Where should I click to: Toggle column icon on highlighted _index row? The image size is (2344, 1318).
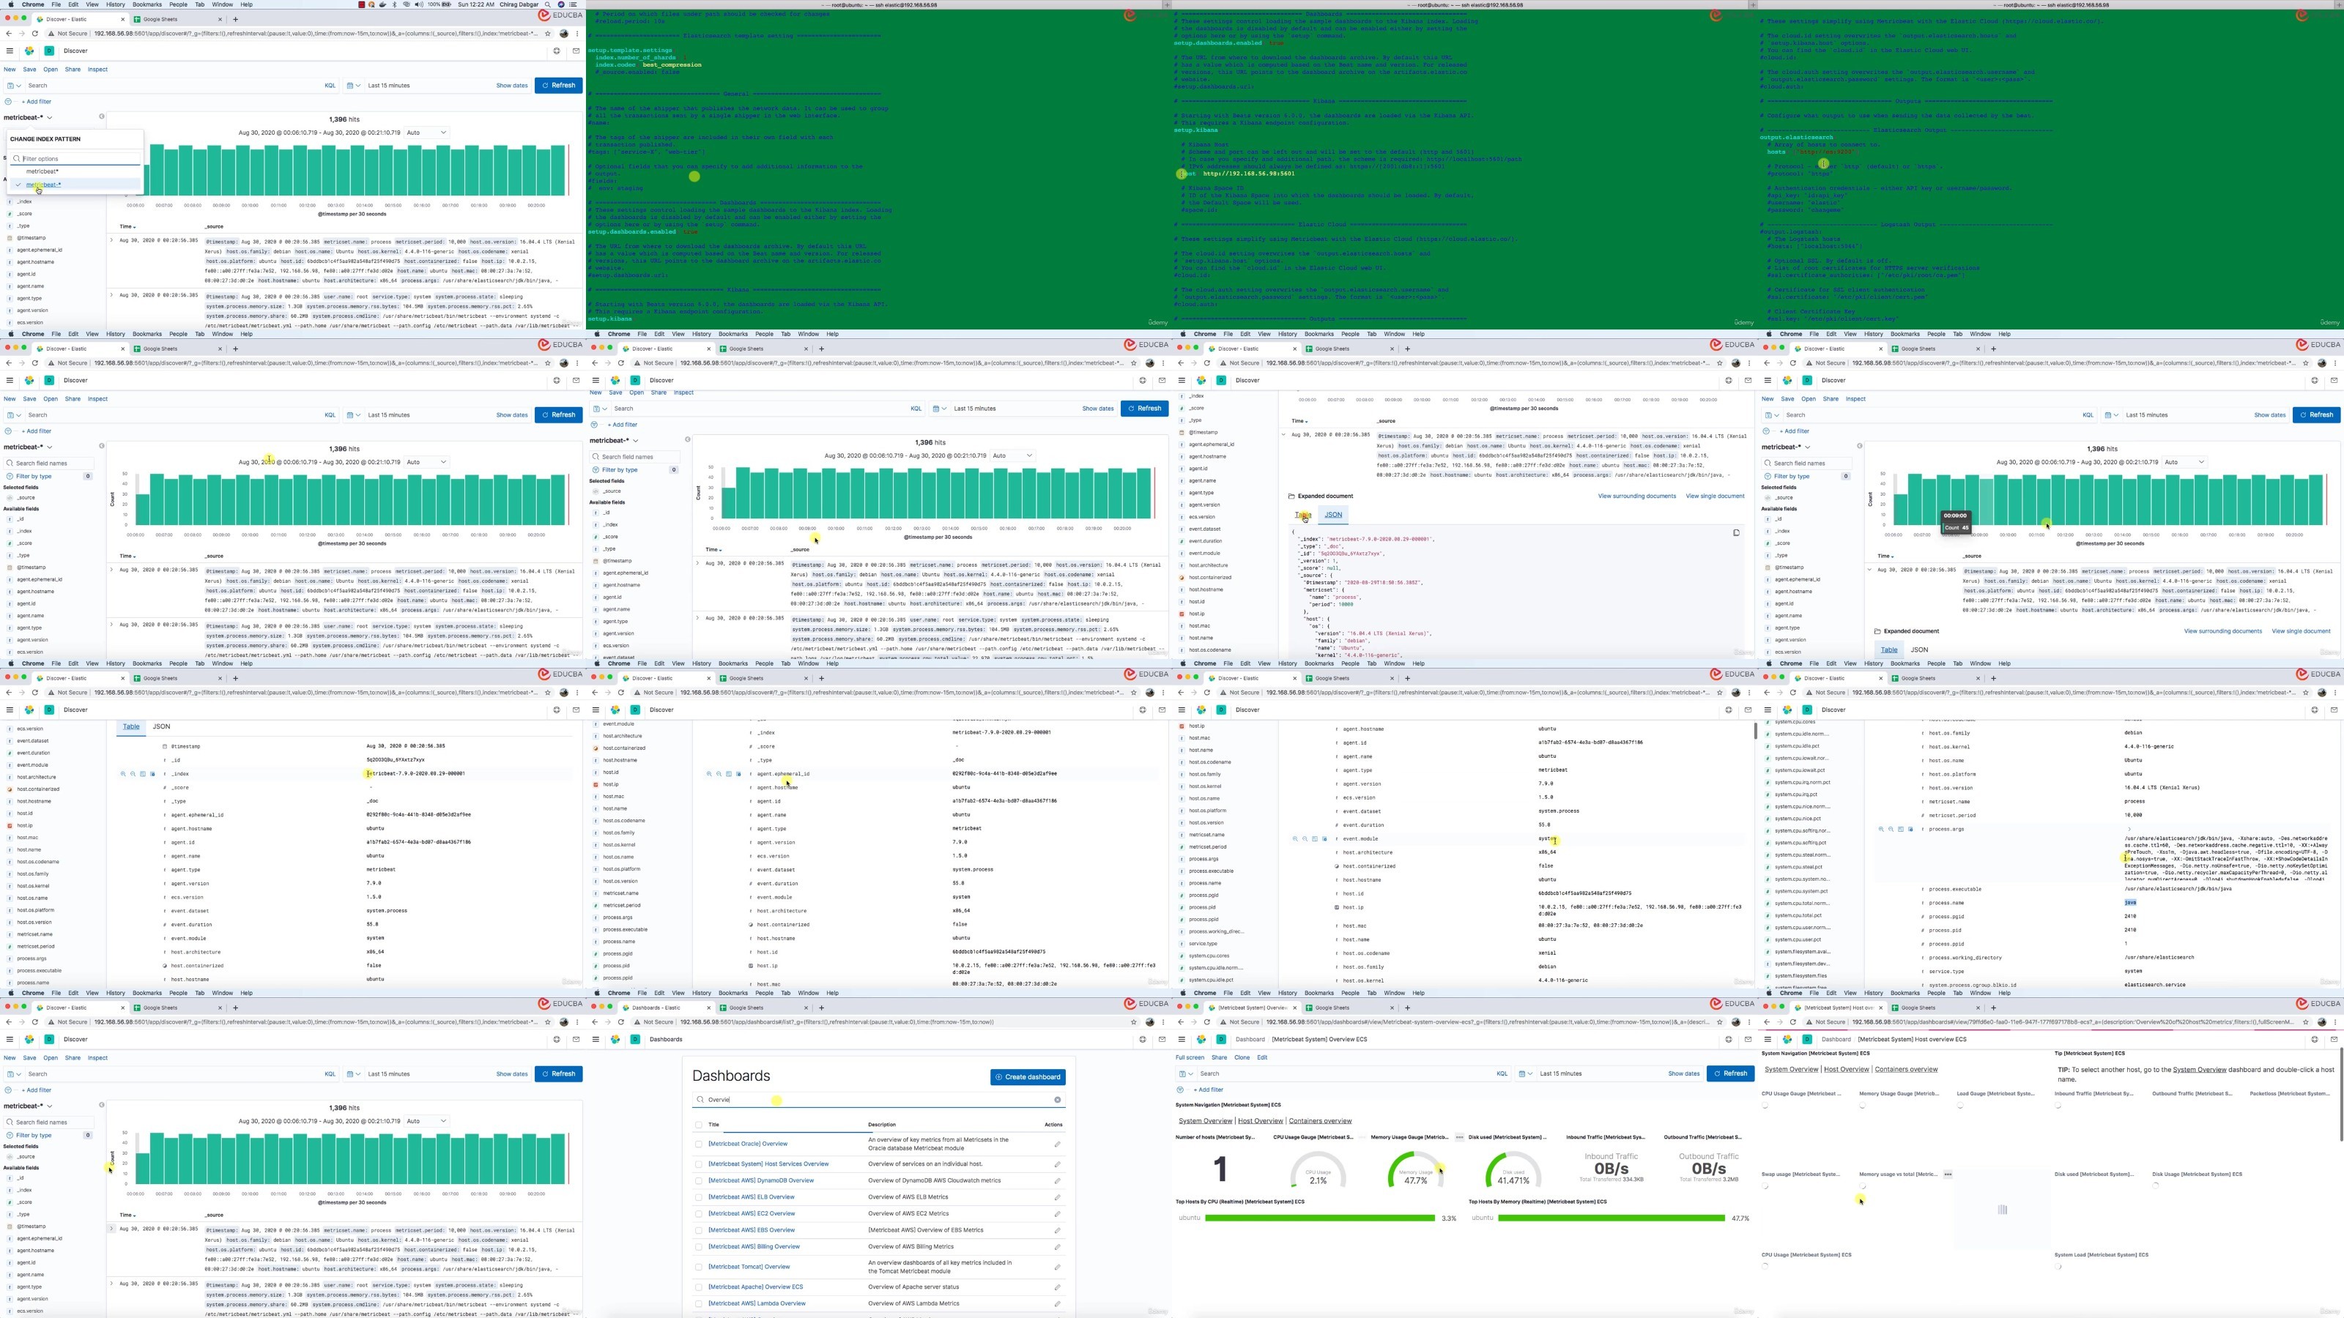point(142,774)
